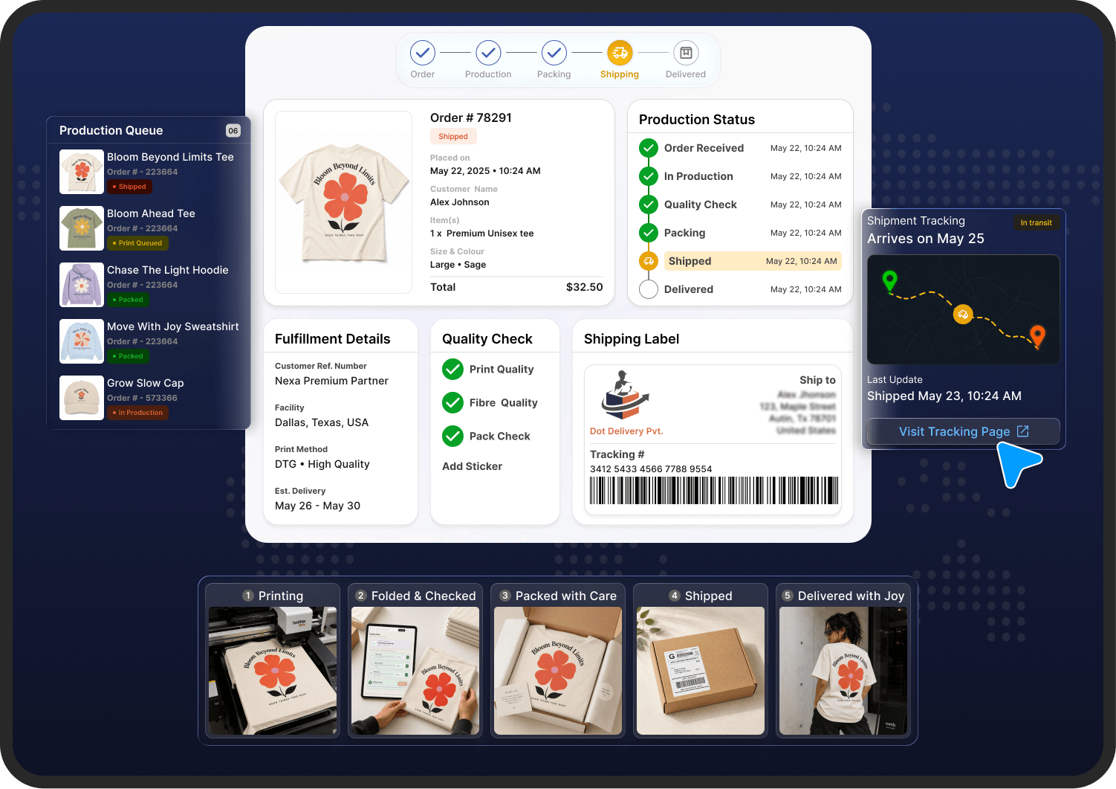The height and width of the screenshot is (789, 1116).
Task: Select the orange Shipping truck step icon
Action: pos(620,53)
